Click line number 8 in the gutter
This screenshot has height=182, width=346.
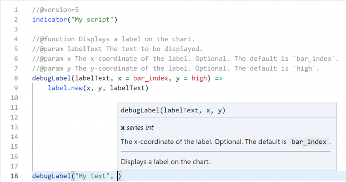pos(16,78)
